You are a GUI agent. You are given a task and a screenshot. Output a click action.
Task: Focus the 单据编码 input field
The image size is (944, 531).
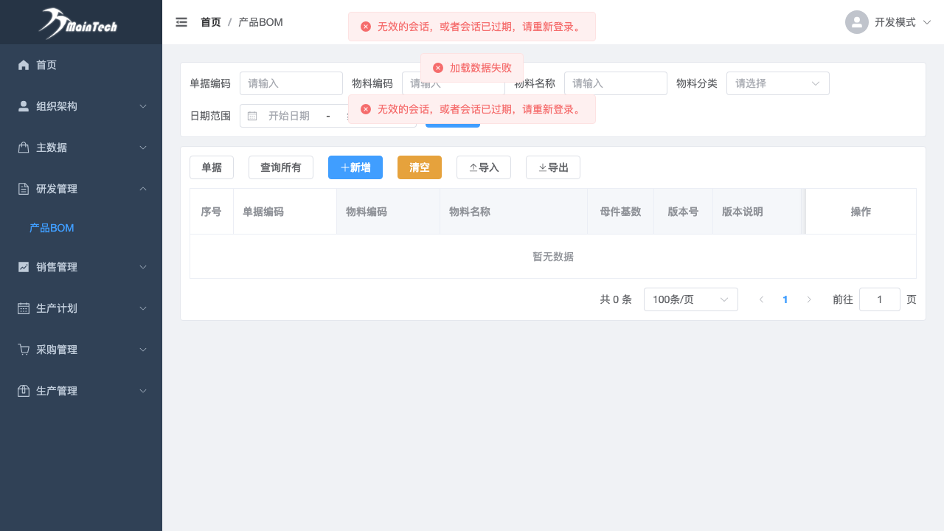tap(291, 83)
